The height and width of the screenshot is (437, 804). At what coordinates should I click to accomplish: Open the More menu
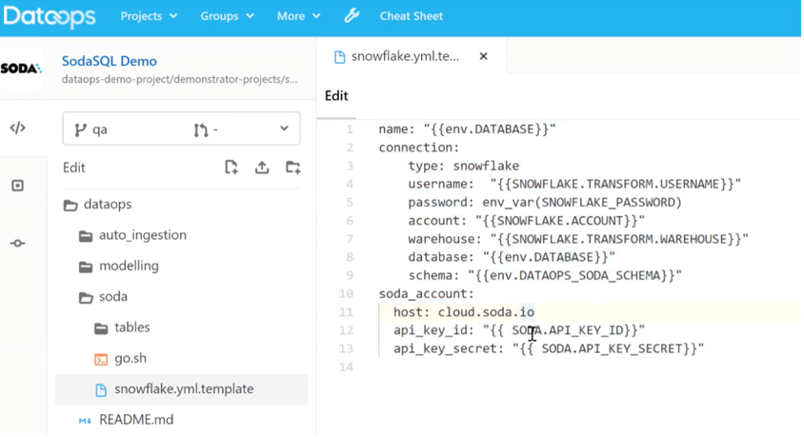298,16
